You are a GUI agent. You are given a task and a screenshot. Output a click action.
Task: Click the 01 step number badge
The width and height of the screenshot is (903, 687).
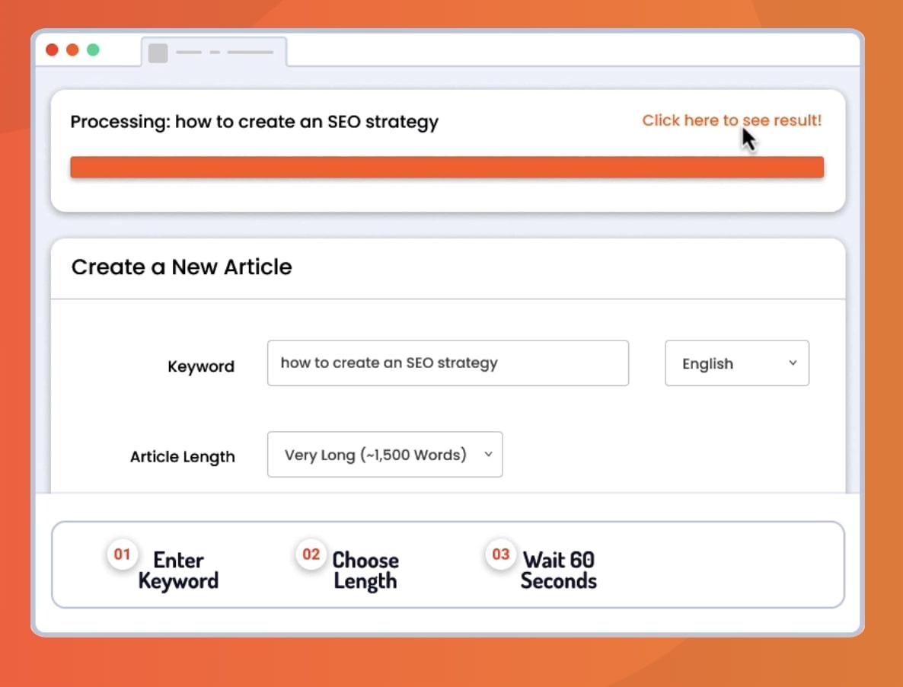[x=122, y=554]
